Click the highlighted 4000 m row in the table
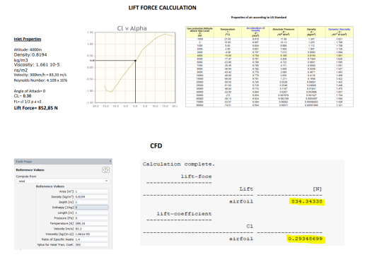The height and width of the screenshot is (257, 365). [270, 56]
